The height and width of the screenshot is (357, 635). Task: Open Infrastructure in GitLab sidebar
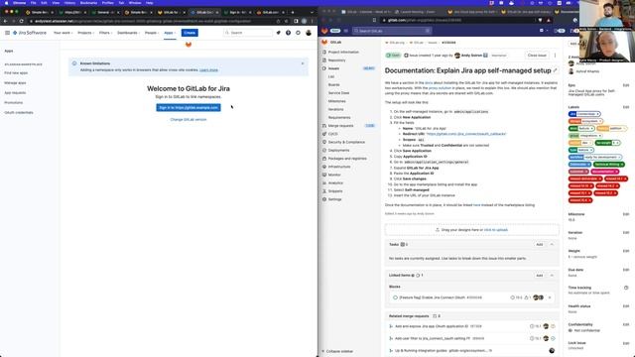point(339,167)
